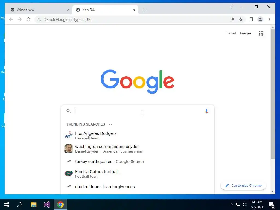
Task: Go forward using the forward arrow
Action: click(x=20, y=19)
